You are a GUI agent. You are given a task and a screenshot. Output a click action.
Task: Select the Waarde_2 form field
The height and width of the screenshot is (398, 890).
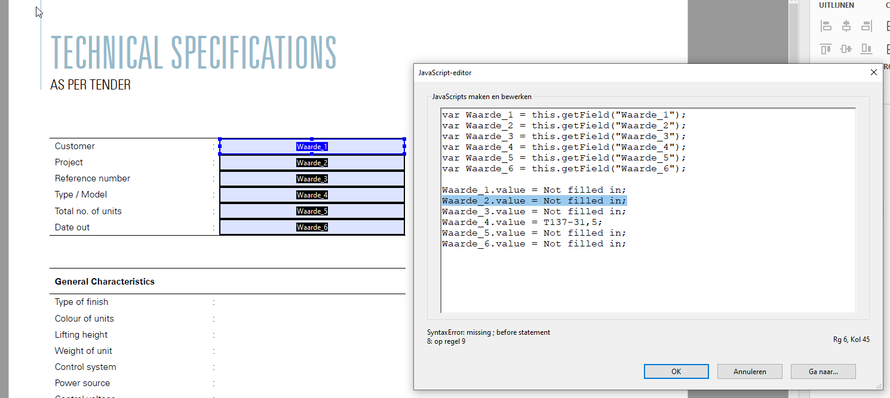(312, 162)
